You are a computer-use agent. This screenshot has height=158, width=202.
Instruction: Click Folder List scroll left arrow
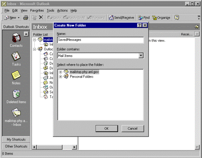pos(34,147)
